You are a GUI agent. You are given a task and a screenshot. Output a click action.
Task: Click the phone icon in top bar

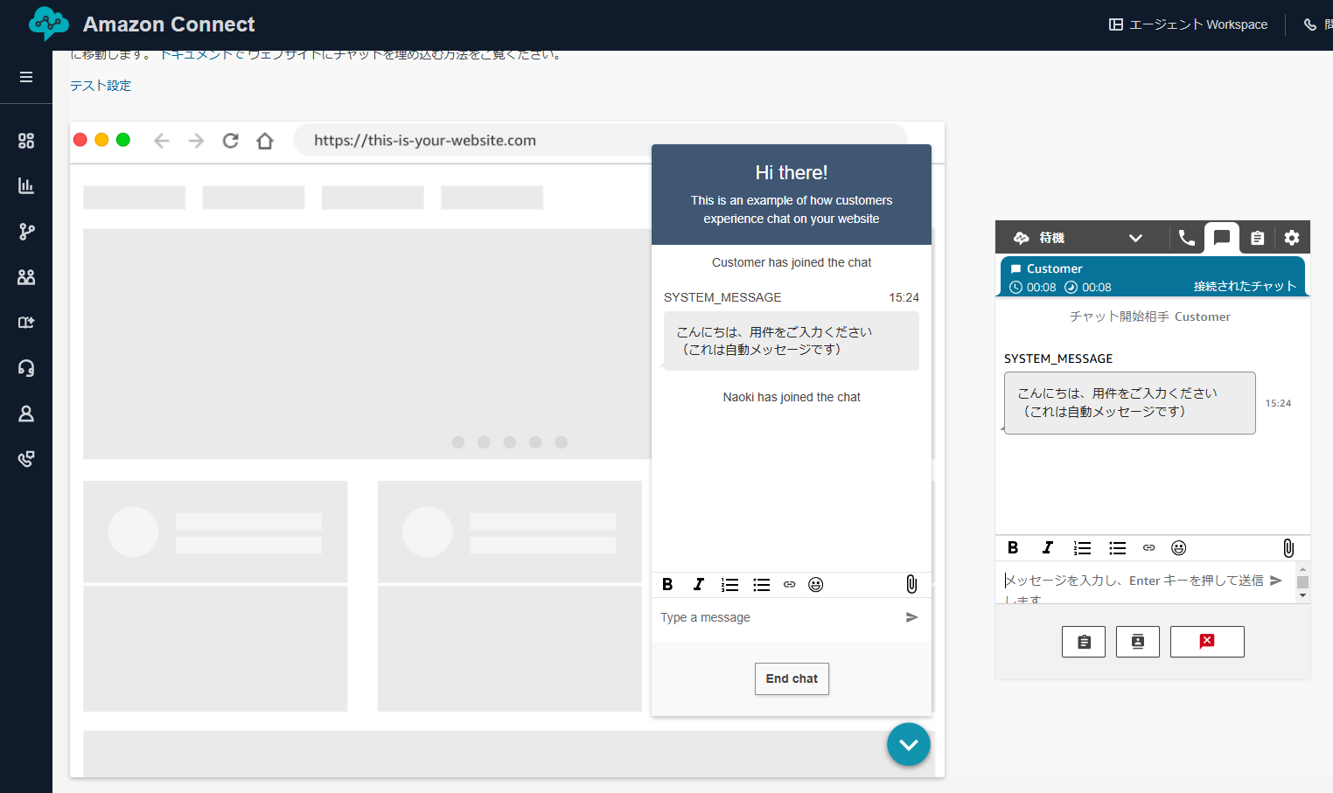1310,24
